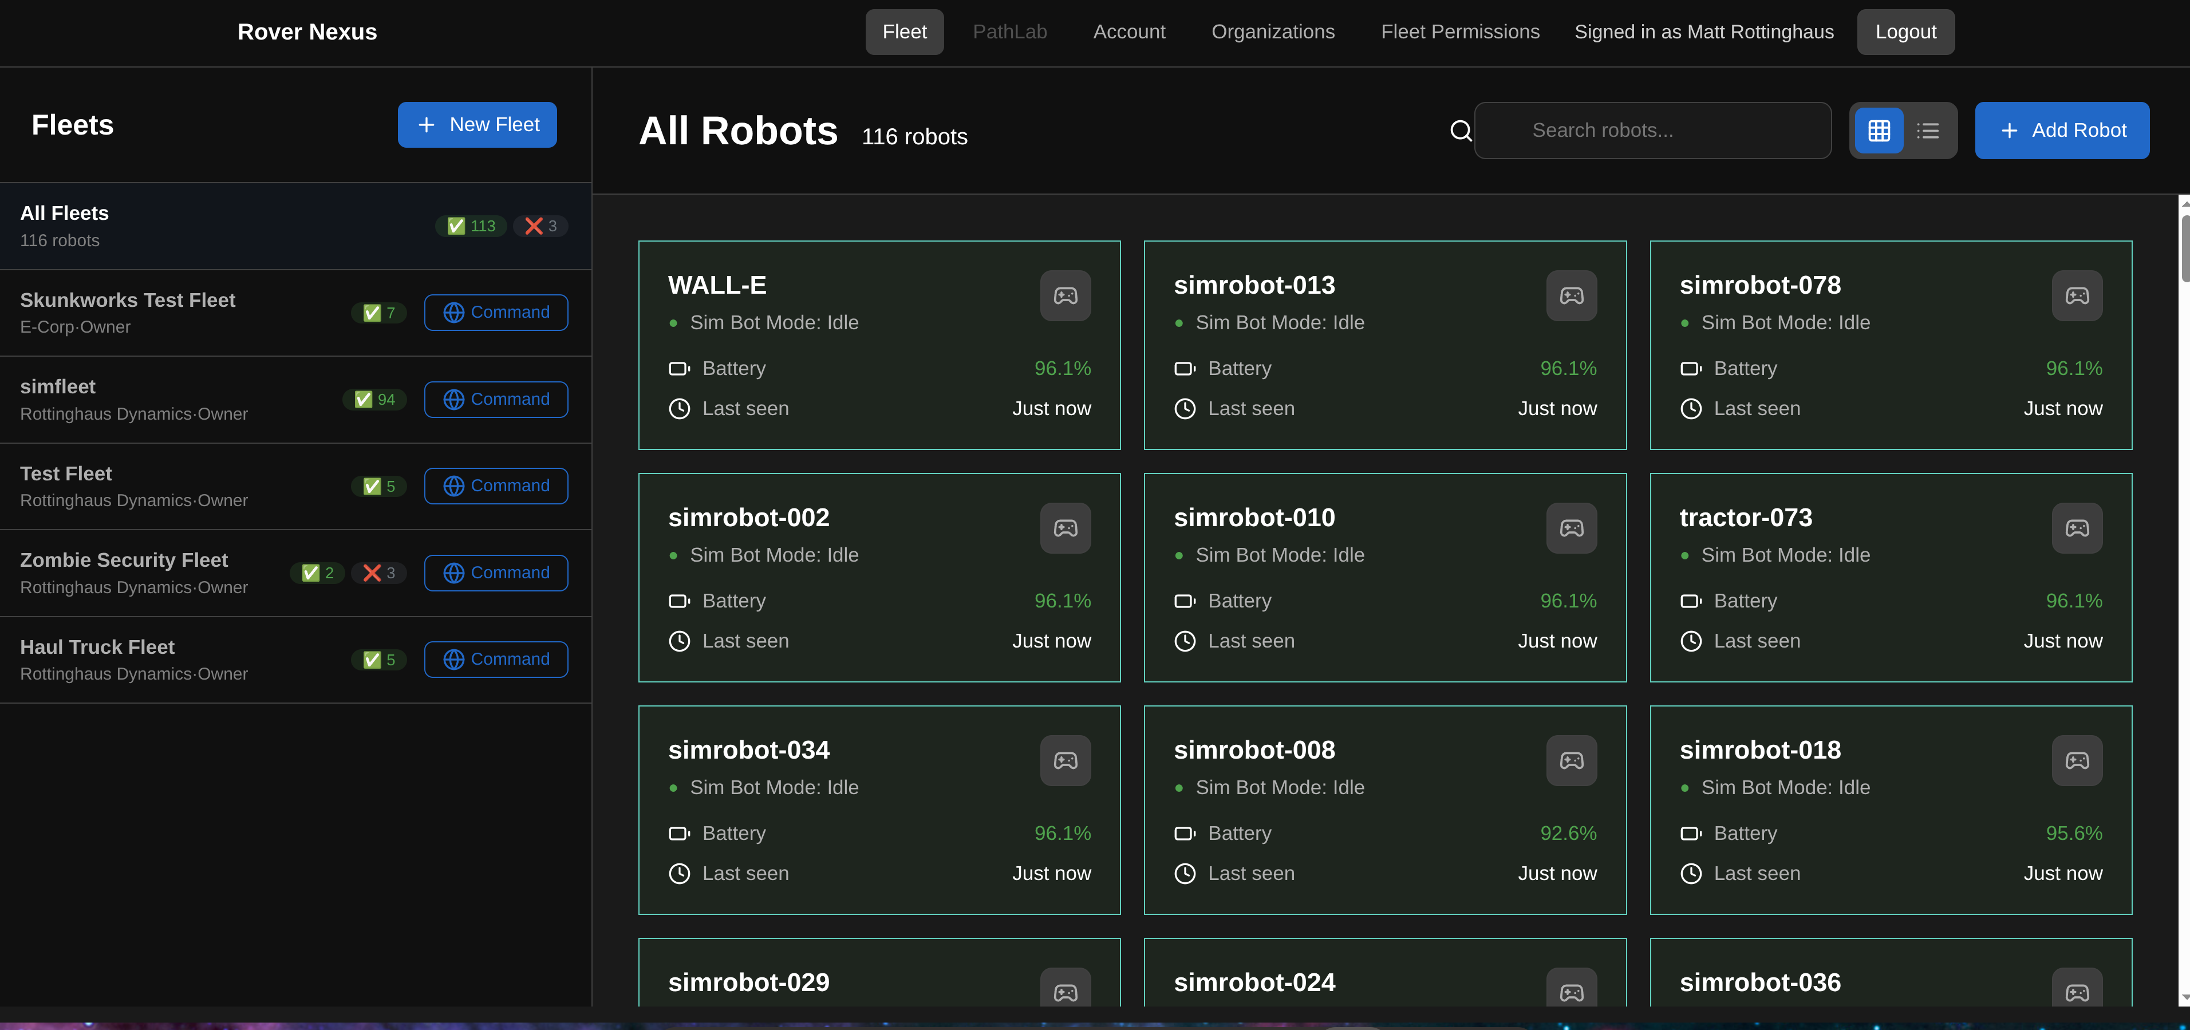This screenshot has width=2190, height=1030.
Task: Open gamepad control for WALL-E
Action: click(1066, 296)
